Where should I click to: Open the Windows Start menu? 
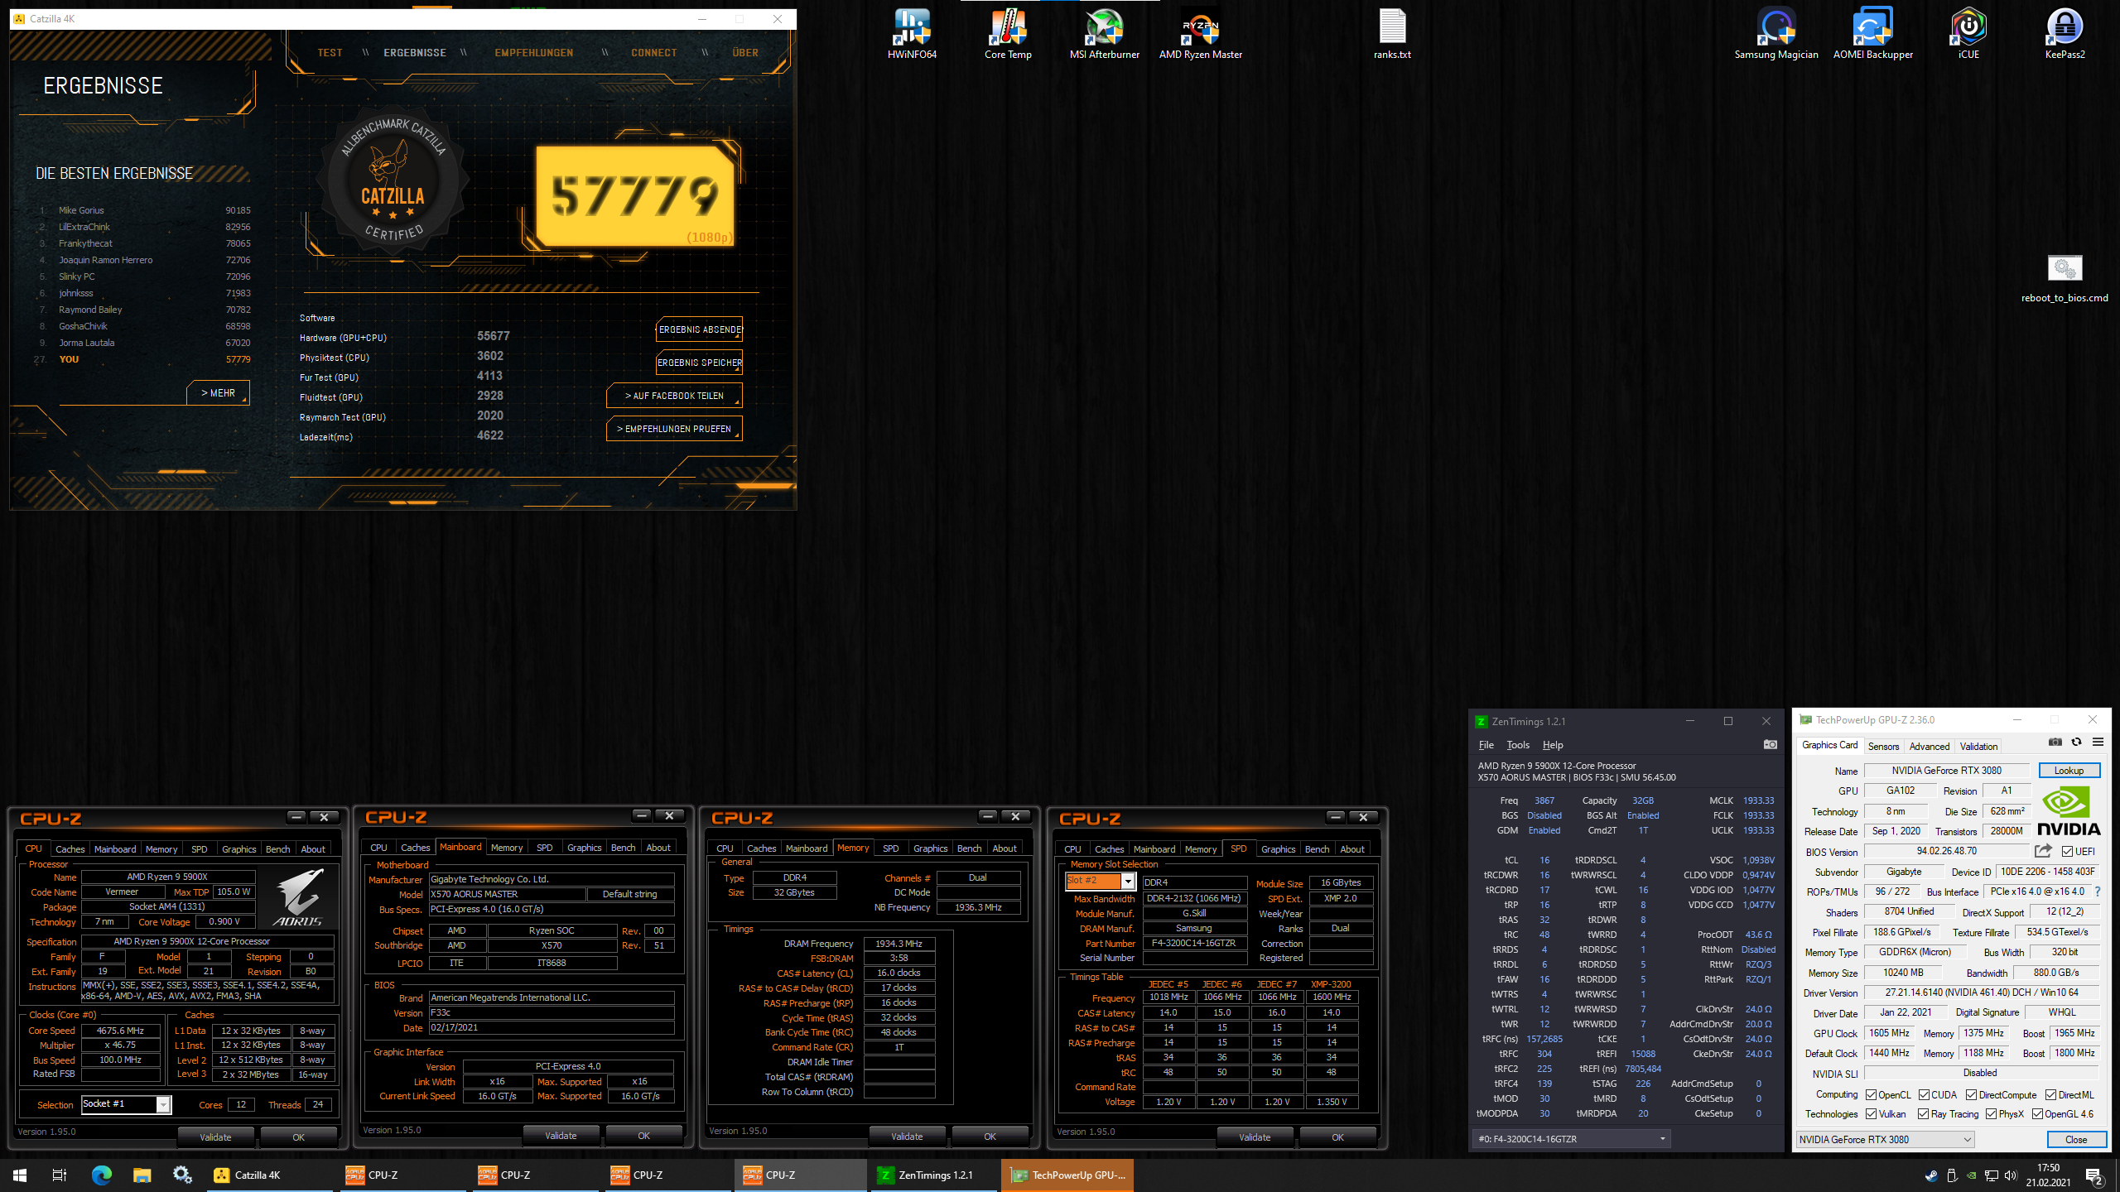tap(20, 1175)
